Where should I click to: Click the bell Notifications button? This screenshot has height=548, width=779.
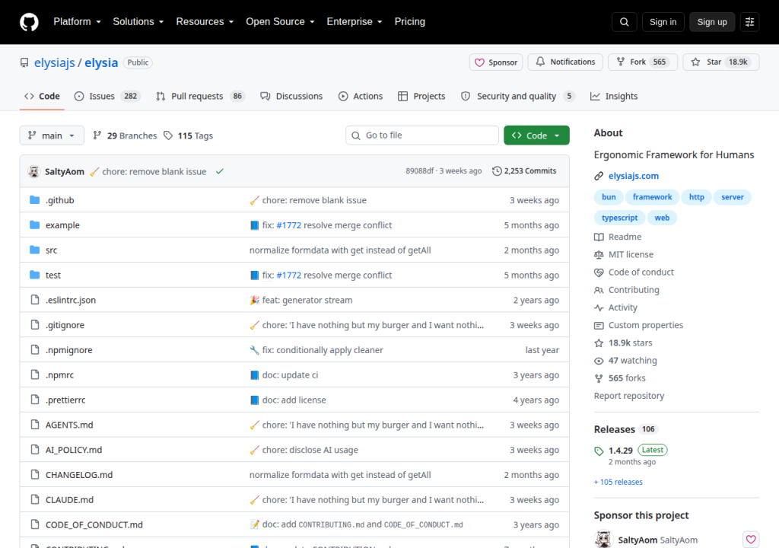pyautogui.click(x=565, y=62)
